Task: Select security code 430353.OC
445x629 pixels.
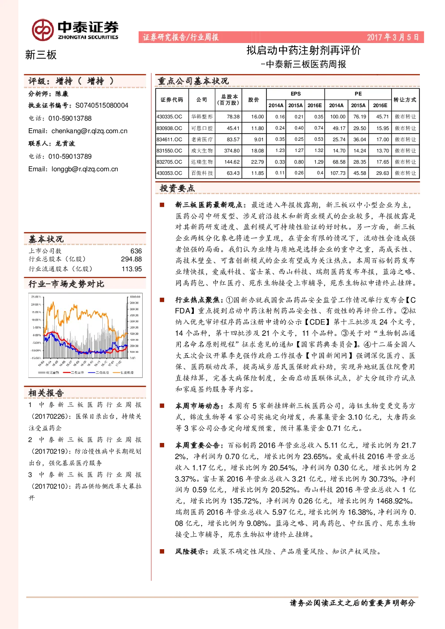Action: (170, 173)
